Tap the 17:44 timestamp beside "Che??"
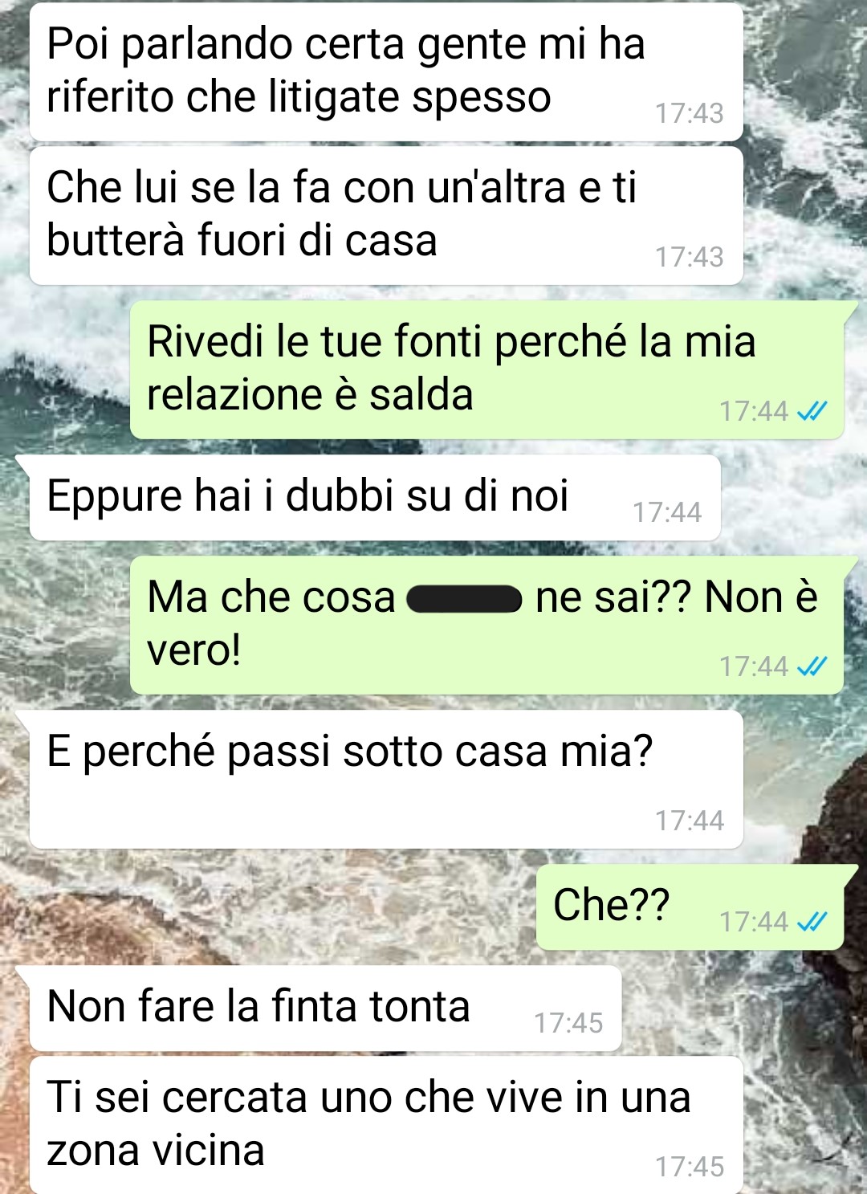The height and width of the screenshot is (1194, 867). point(754,922)
